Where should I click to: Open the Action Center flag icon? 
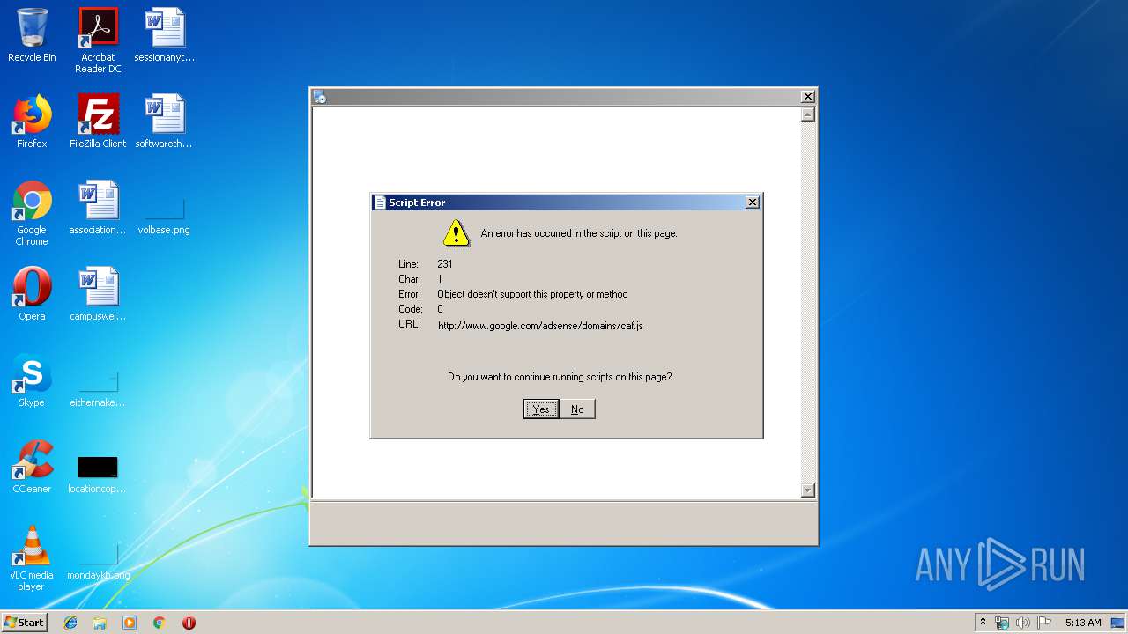[1044, 623]
